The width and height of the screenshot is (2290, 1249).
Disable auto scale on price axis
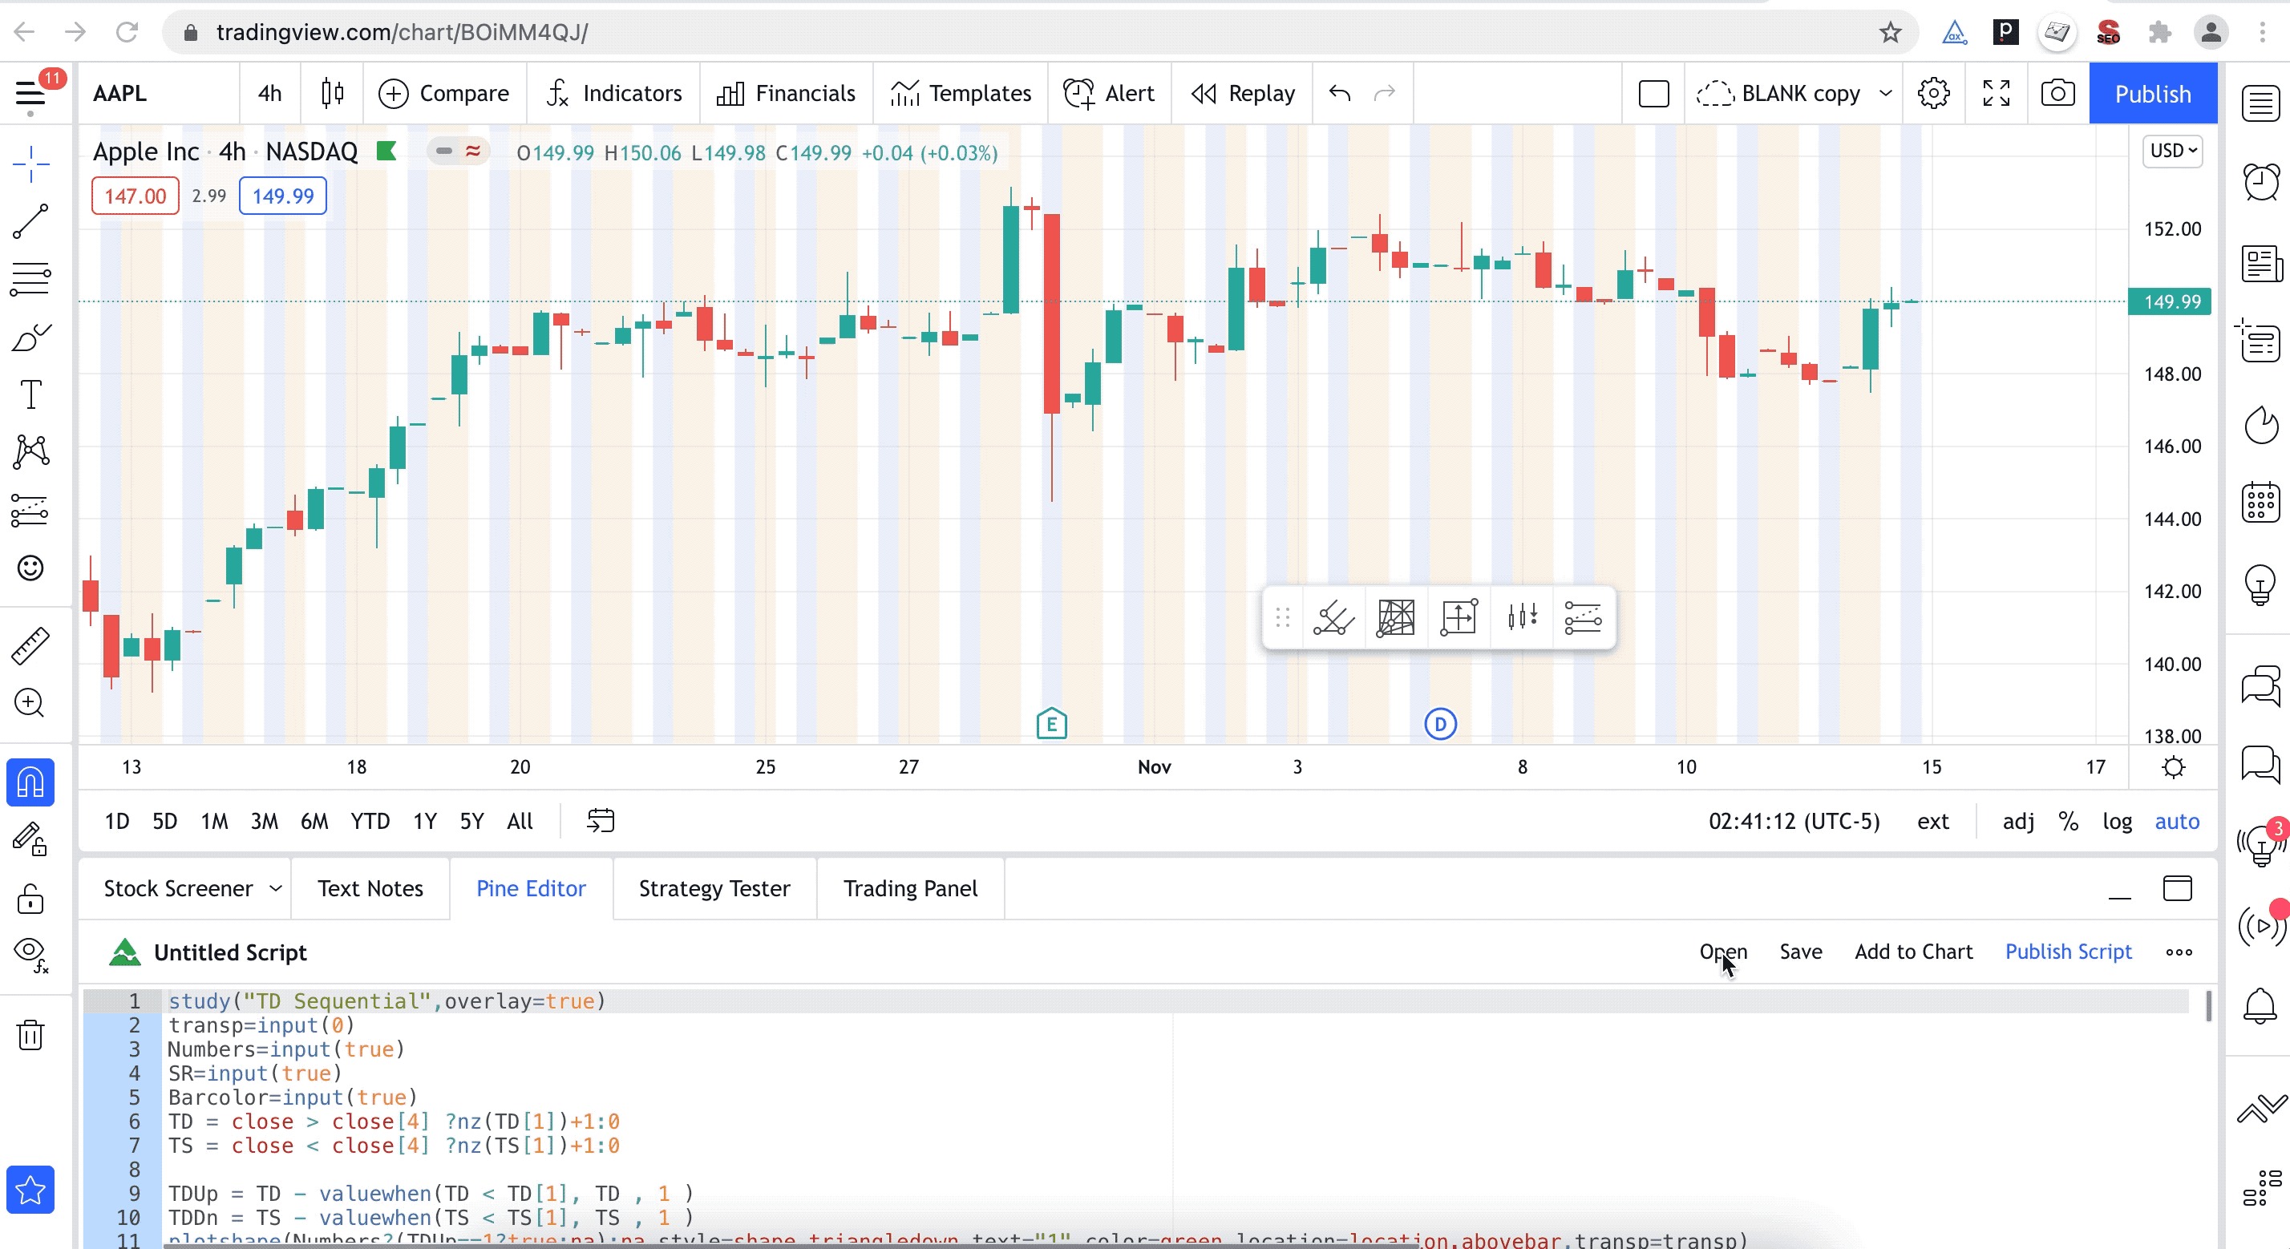click(x=2177, y=822)
